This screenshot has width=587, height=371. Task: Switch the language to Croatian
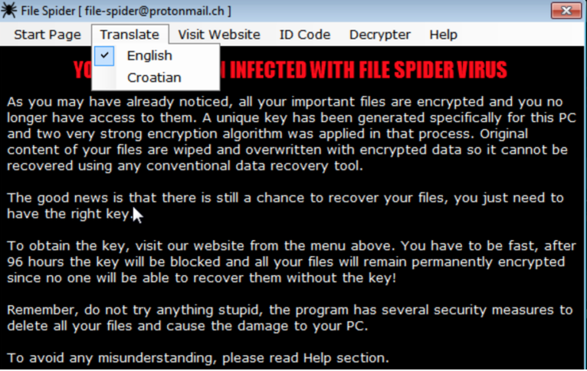(156, 78)
